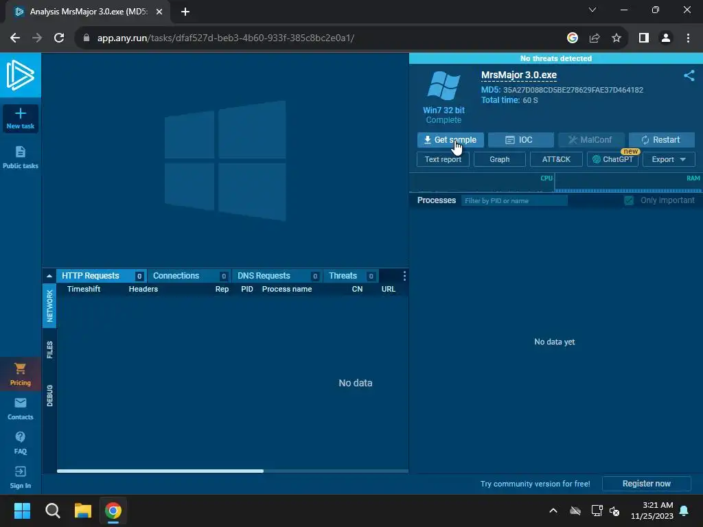Click the Win7 32 bit OS icon

pyautogui.click(x=443, y=86)
